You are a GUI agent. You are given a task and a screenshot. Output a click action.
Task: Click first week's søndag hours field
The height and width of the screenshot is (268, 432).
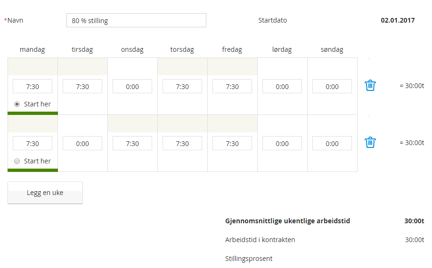(x=332, y=87)
